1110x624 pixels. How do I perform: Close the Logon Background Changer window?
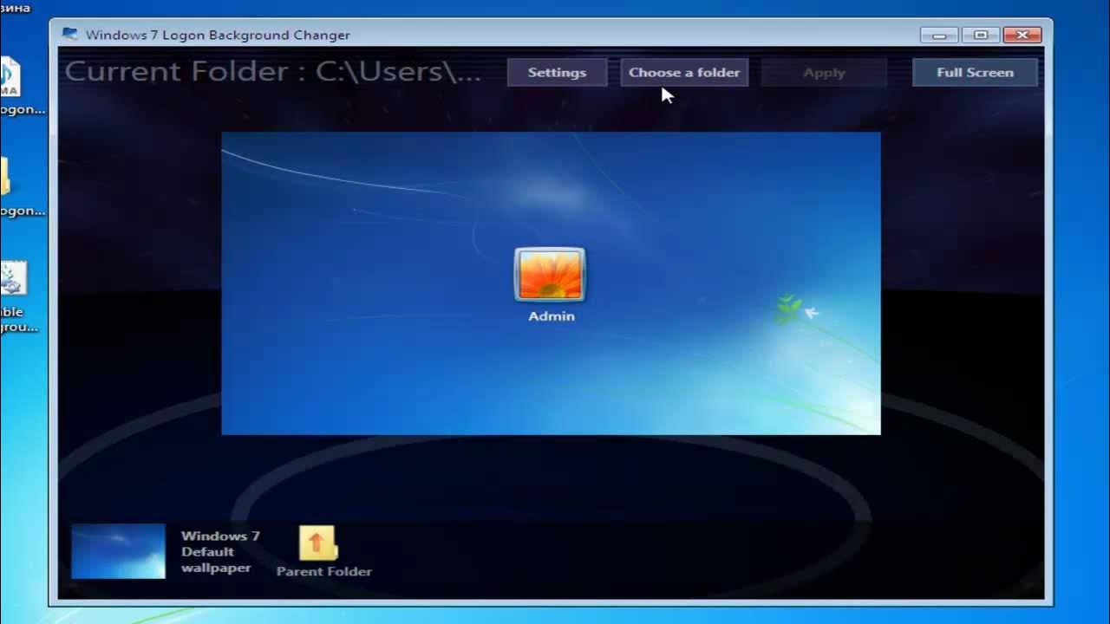coord(1022,36)
